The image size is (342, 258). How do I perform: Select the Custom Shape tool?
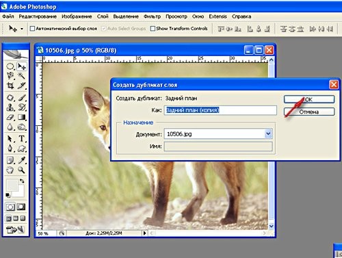click(22, 149)
